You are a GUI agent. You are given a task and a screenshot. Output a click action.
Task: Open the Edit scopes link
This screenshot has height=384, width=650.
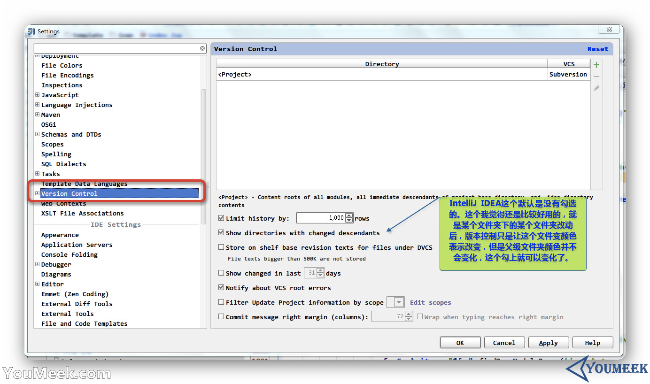point(430,302)
